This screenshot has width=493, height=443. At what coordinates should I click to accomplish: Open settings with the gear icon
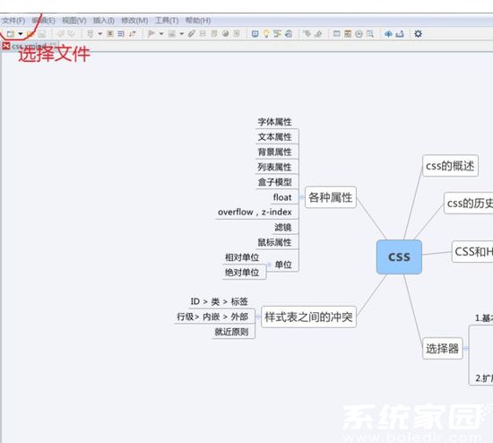418,34
